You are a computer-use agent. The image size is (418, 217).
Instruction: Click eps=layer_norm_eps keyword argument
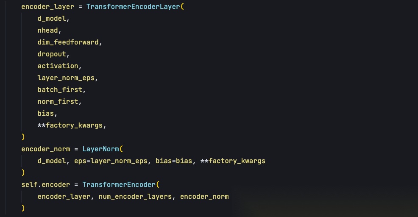click(111, 161)
